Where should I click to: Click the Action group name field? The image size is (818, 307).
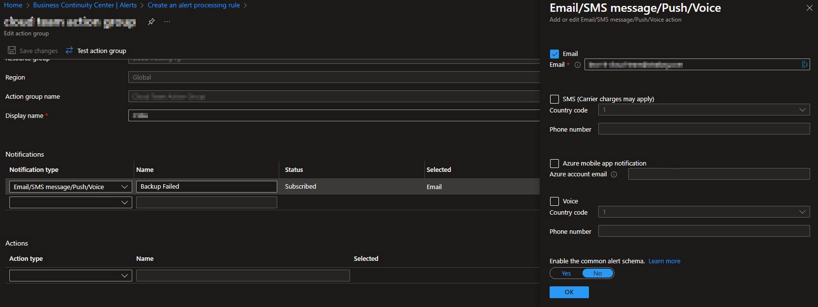pyautogui.click(x=334, y=96)
